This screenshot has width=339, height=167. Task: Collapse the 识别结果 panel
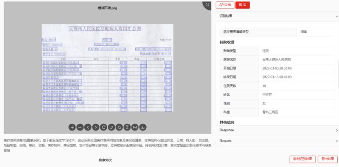336,16
